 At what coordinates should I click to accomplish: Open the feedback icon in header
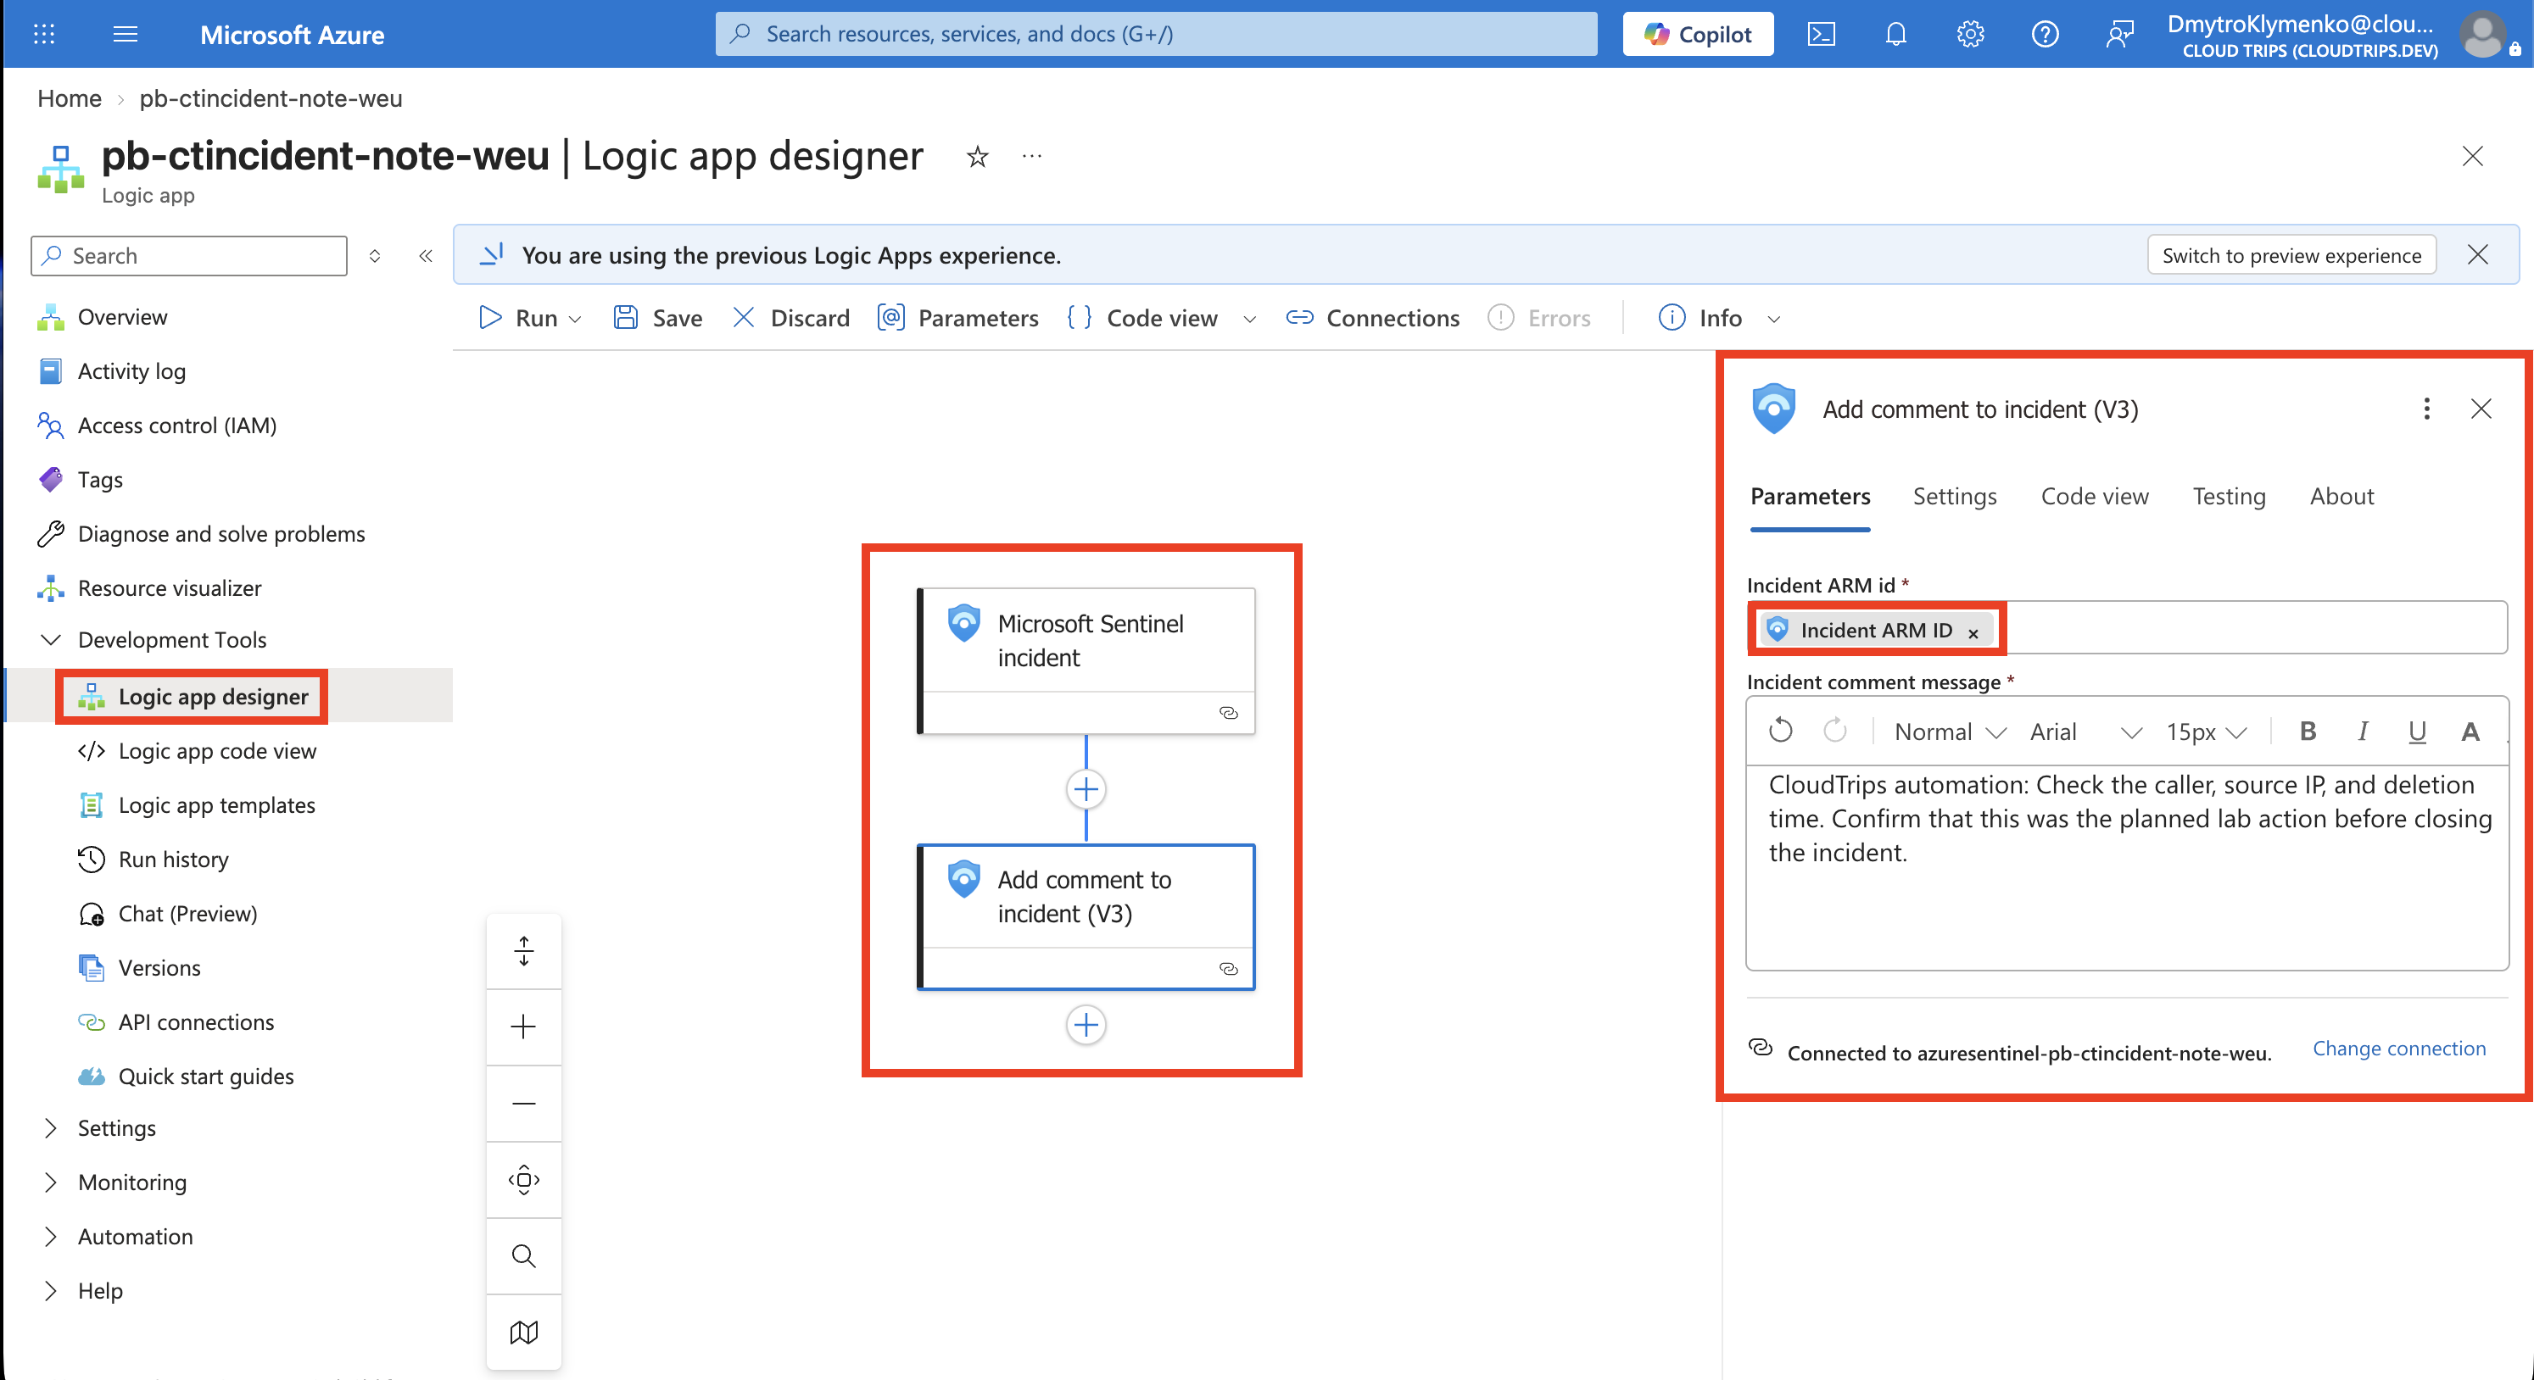(x=2120, y=35)
